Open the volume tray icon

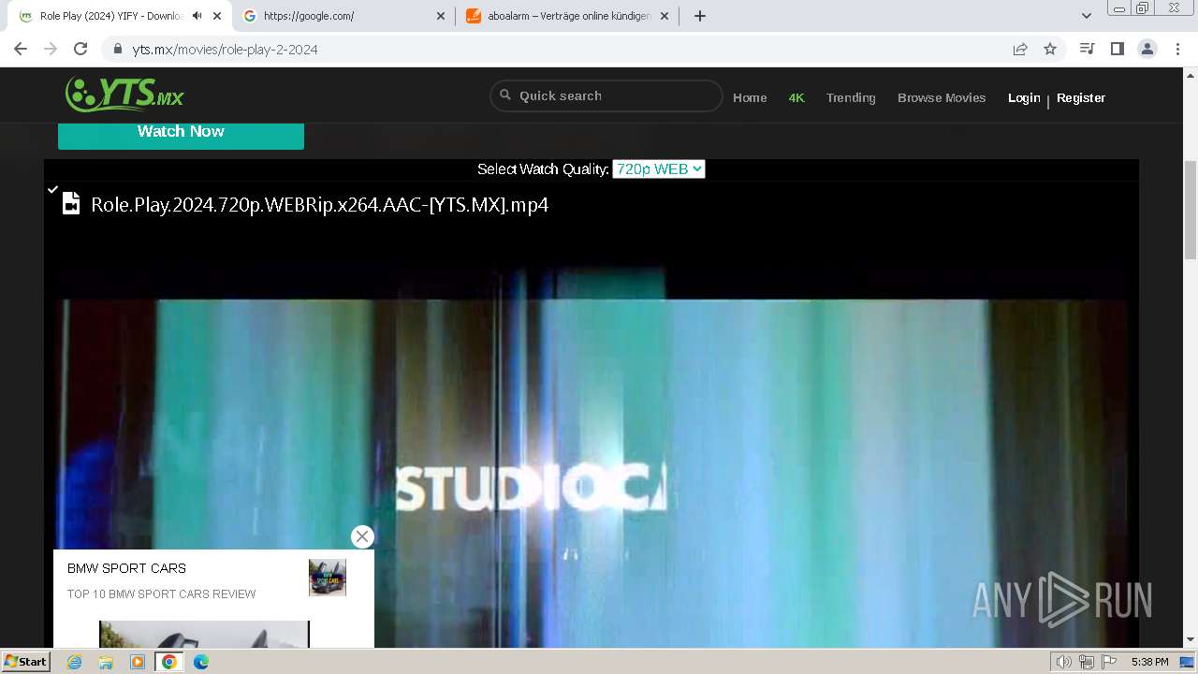point(1064,662)
